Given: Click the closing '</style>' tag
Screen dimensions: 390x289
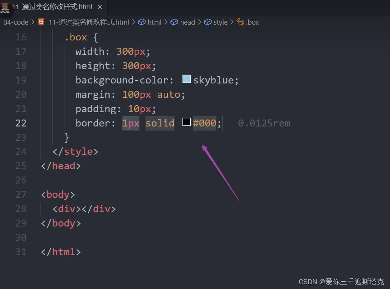Looking at the screenshot, I should click(75, 151).
